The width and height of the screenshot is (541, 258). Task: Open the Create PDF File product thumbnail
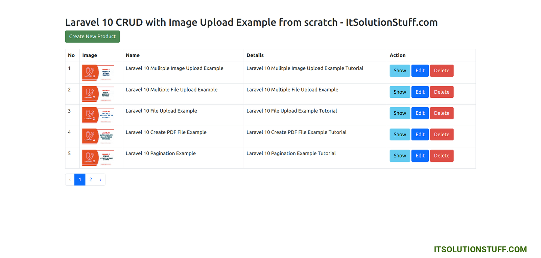[98, 137]
